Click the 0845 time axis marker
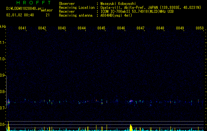This screenshot has height=131, width=207. point(101,28)
